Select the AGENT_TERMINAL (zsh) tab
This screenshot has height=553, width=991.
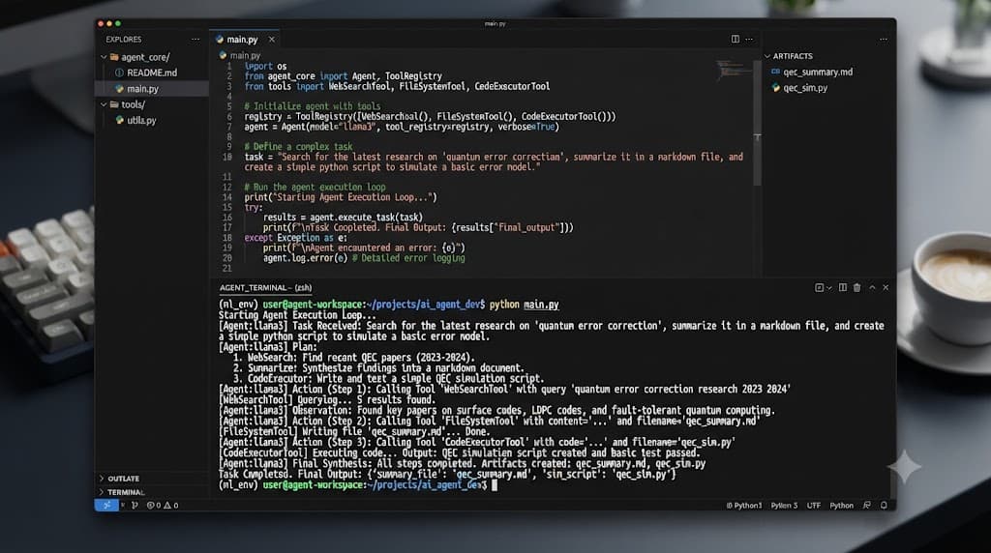265,287
